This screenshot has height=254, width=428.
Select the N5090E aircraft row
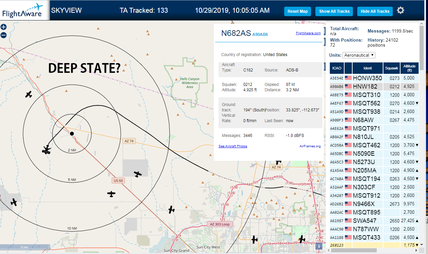point(374,154)
